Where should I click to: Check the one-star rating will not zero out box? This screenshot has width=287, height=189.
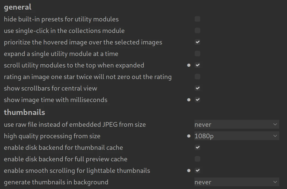tap(197, 77)
